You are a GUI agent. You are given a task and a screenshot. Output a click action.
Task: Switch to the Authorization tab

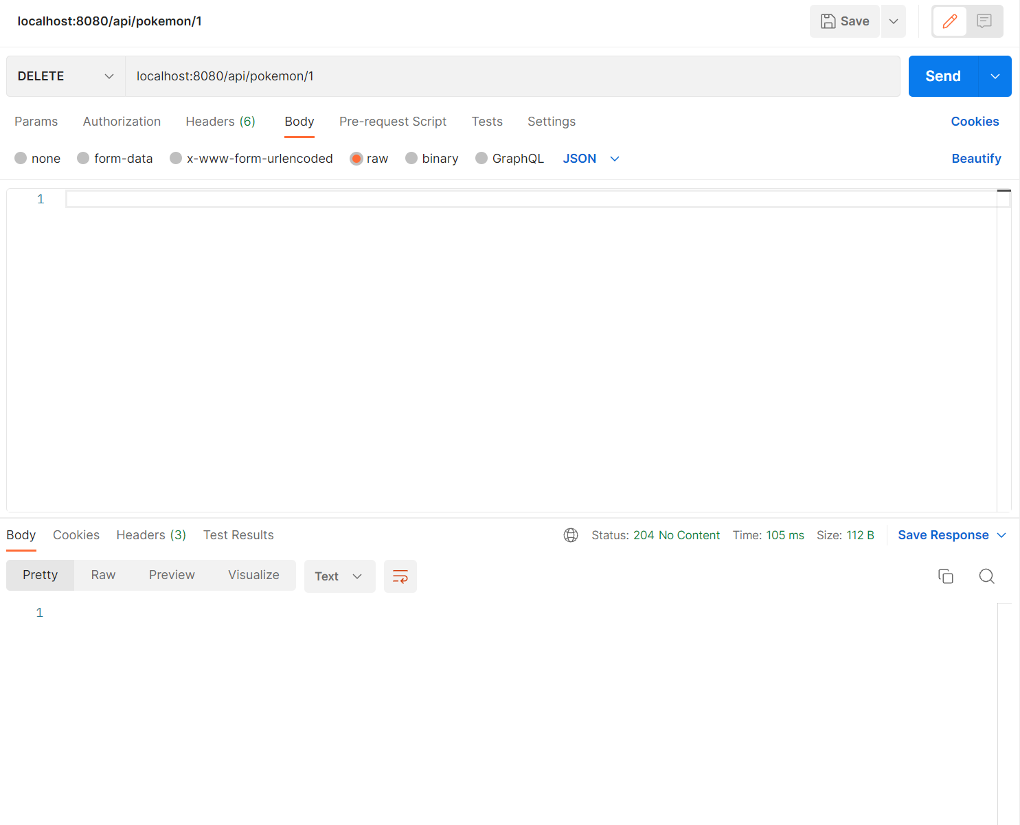pyautogui.click(x=122, y=121)
